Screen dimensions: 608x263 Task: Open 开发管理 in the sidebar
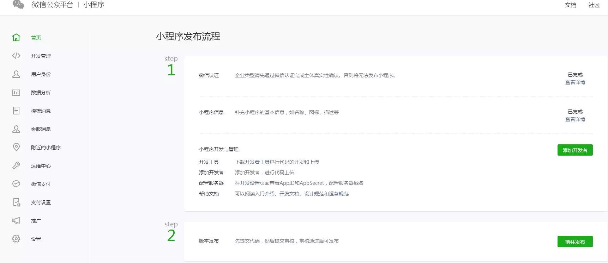coord(41,56)
